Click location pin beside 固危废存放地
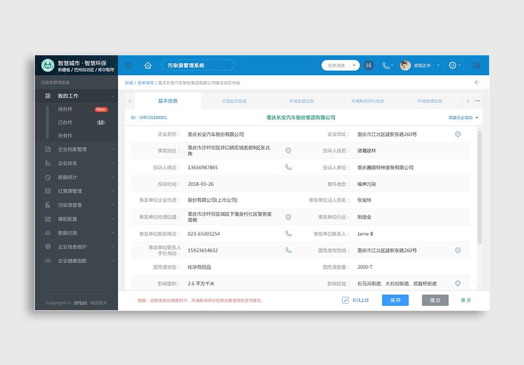Image resolution: width=524 pixels, height=365 pixels. click(458, 250)
